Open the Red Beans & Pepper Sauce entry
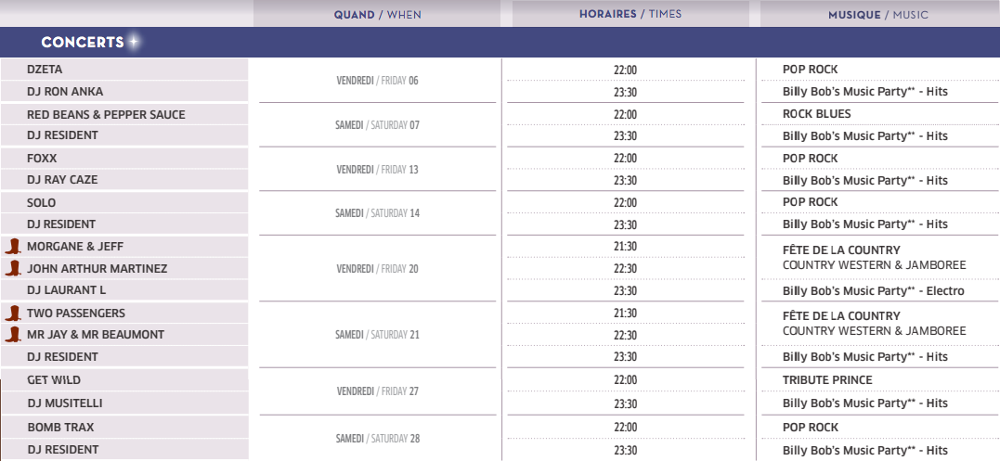1000x461 pixels. [x=124, y=115]
